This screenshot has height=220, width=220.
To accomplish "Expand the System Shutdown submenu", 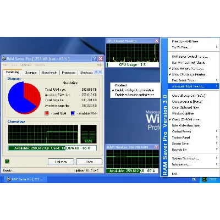I will click(194, 158).
